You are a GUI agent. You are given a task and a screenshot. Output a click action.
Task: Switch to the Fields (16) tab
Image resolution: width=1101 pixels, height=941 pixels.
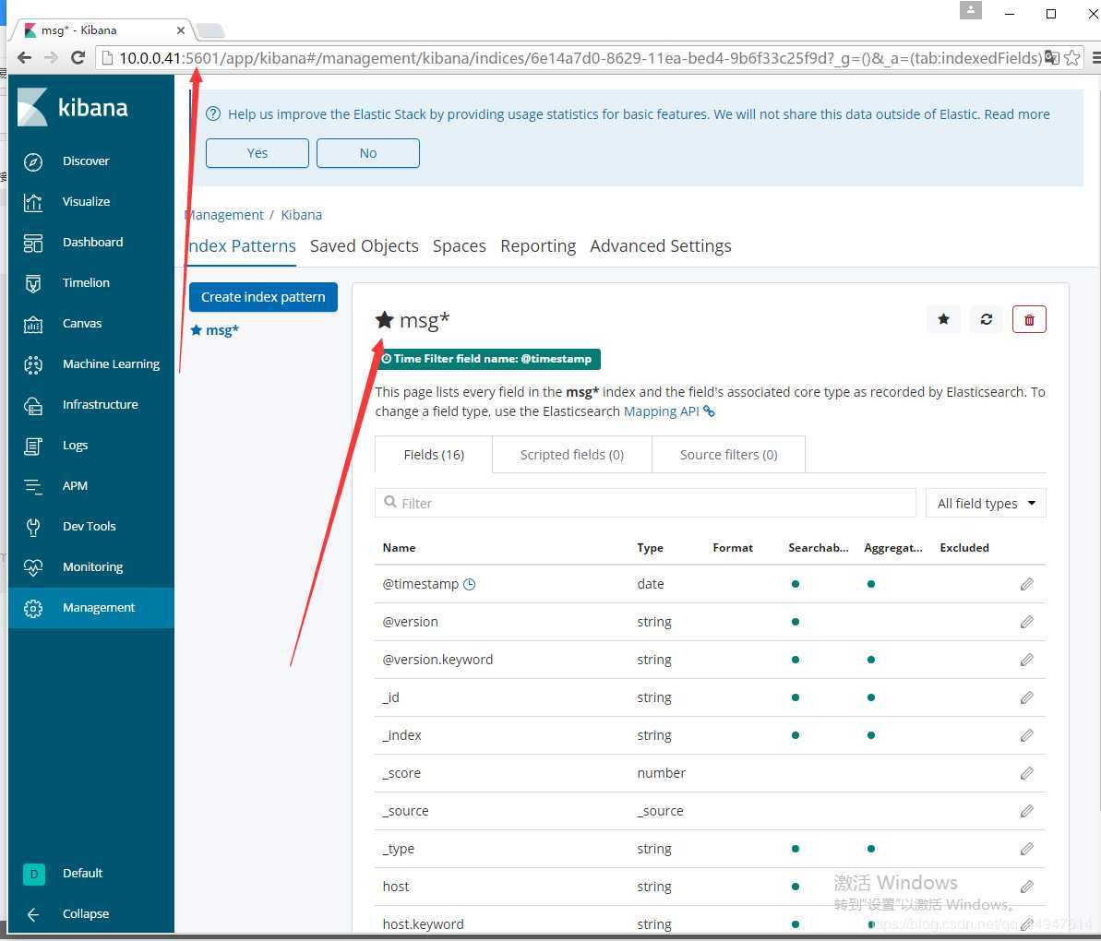point(434,455)
